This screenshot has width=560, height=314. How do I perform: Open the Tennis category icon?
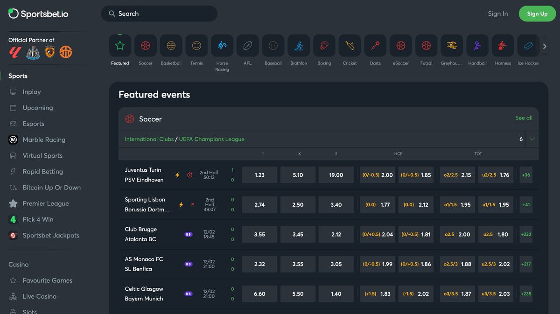point(196,46)
